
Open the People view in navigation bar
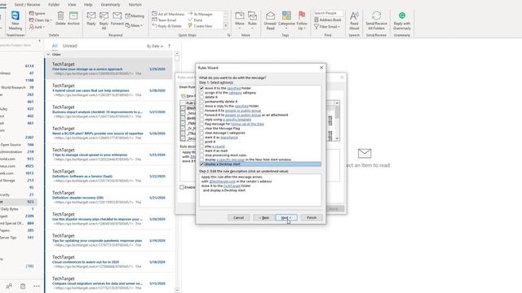coord(9,286)
